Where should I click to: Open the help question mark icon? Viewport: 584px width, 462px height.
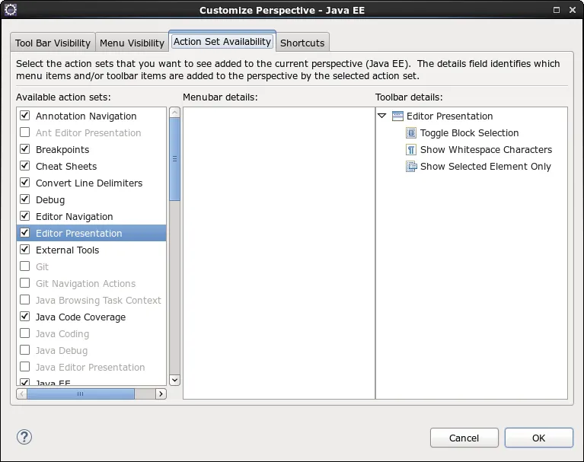point(24,437)
